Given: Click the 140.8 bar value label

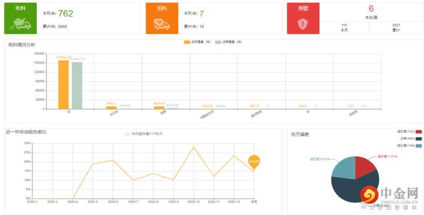Looking at the screenshot, I should coord(303,106).
